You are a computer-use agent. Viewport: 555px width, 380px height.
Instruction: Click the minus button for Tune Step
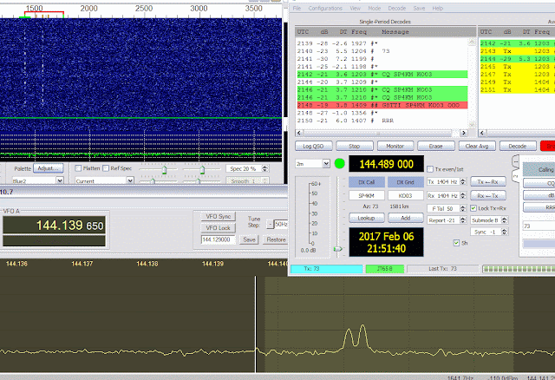tap(270, 224)
